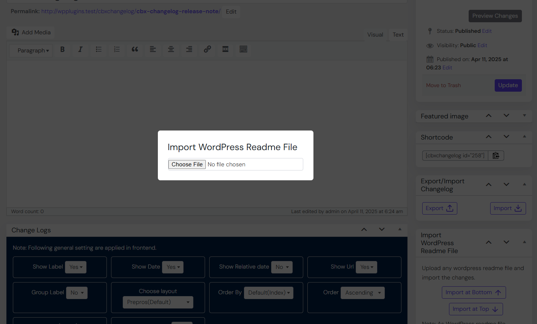Move Featured image panel up
The height and width of the screenshot is (324, 537).
(489, 116)
